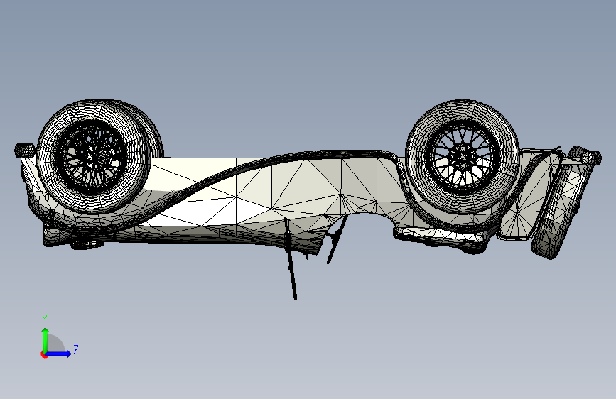Select the left wire-spoke wheel

(94, 156)
